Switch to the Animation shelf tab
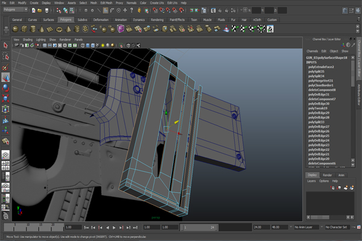Screen dimensions: 362x241 tap(121, 20)
